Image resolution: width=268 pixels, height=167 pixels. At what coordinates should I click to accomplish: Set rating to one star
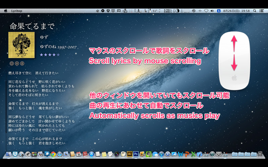pyautogui.click(x=41, y=55)
